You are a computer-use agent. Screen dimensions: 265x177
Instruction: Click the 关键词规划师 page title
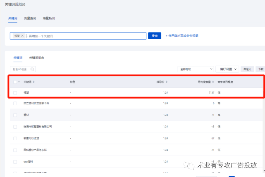click(x=15, y=5)
